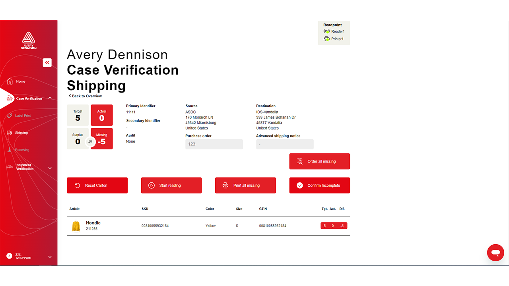Click the Printer1 readpoint label
The height and width of the screenshot is (286, 509).
[337, 39]
